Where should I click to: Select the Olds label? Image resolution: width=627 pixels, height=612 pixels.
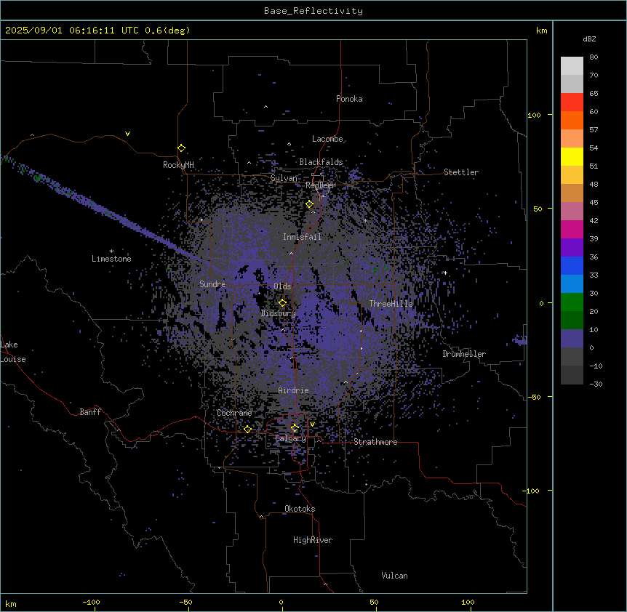[x=282, y=286]
